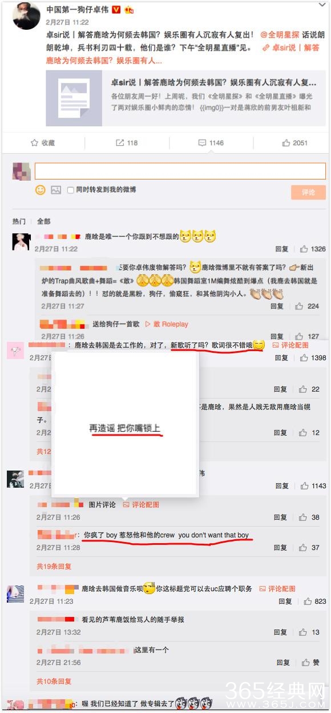
Task: Enable 同时转发到我的微博 checkbox
Action: [x=71, y=190]
